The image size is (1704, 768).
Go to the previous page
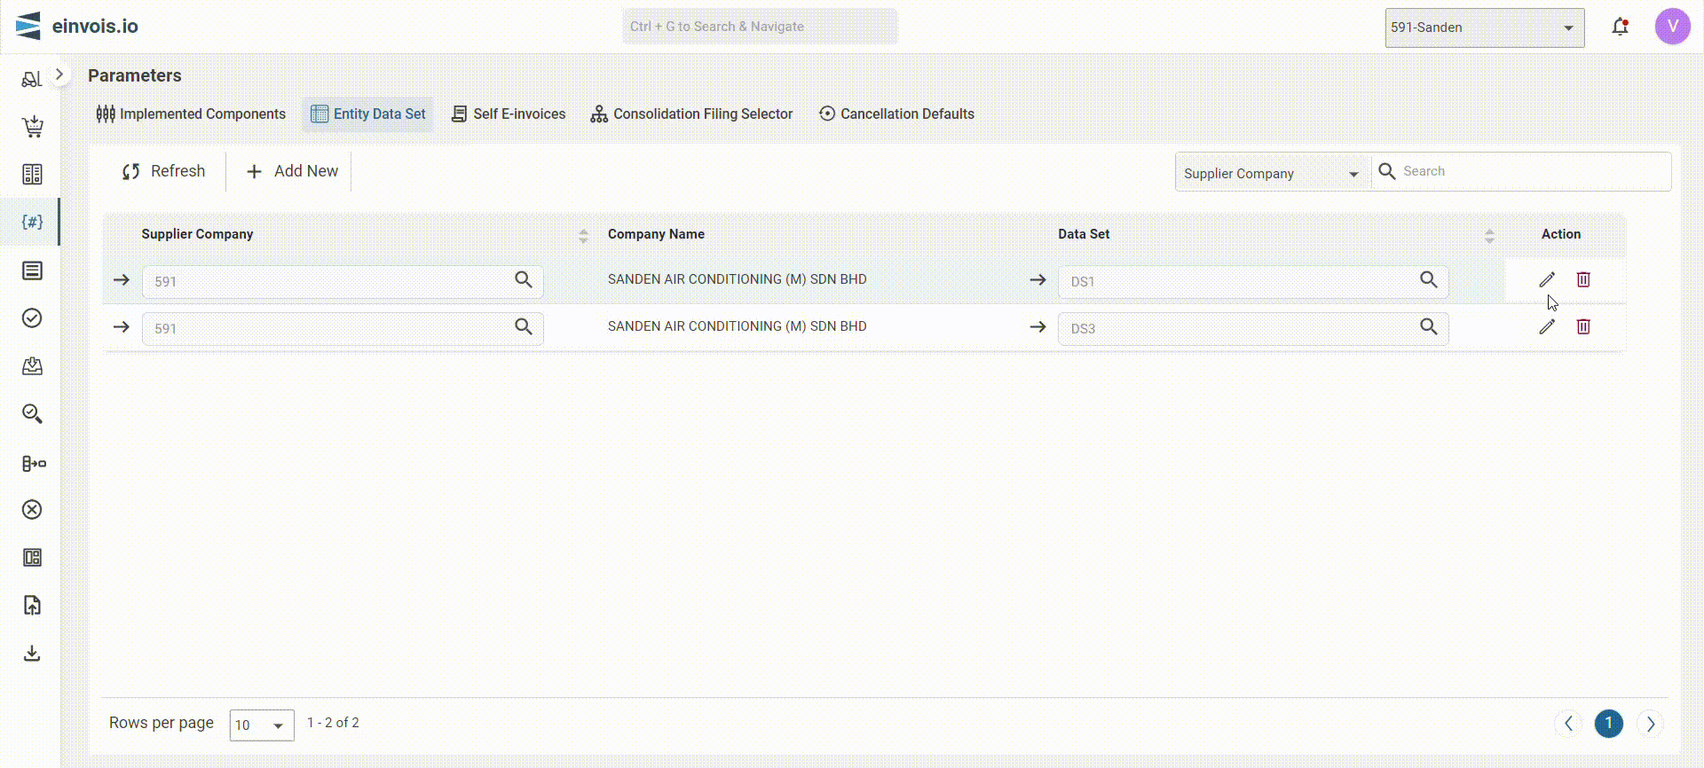[1568, 724]
